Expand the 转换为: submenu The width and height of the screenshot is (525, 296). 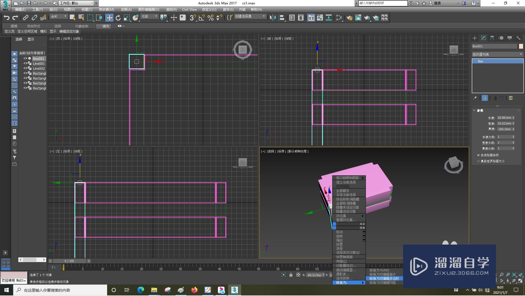(x=349, y=283)
